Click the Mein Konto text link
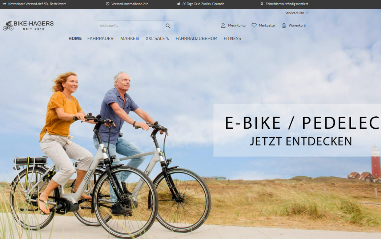Viewport: 381px width, 241px height. tap(237, 25)
